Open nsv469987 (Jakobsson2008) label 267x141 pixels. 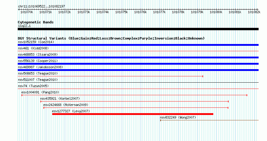pyautogui.click(x=40, y=67)
